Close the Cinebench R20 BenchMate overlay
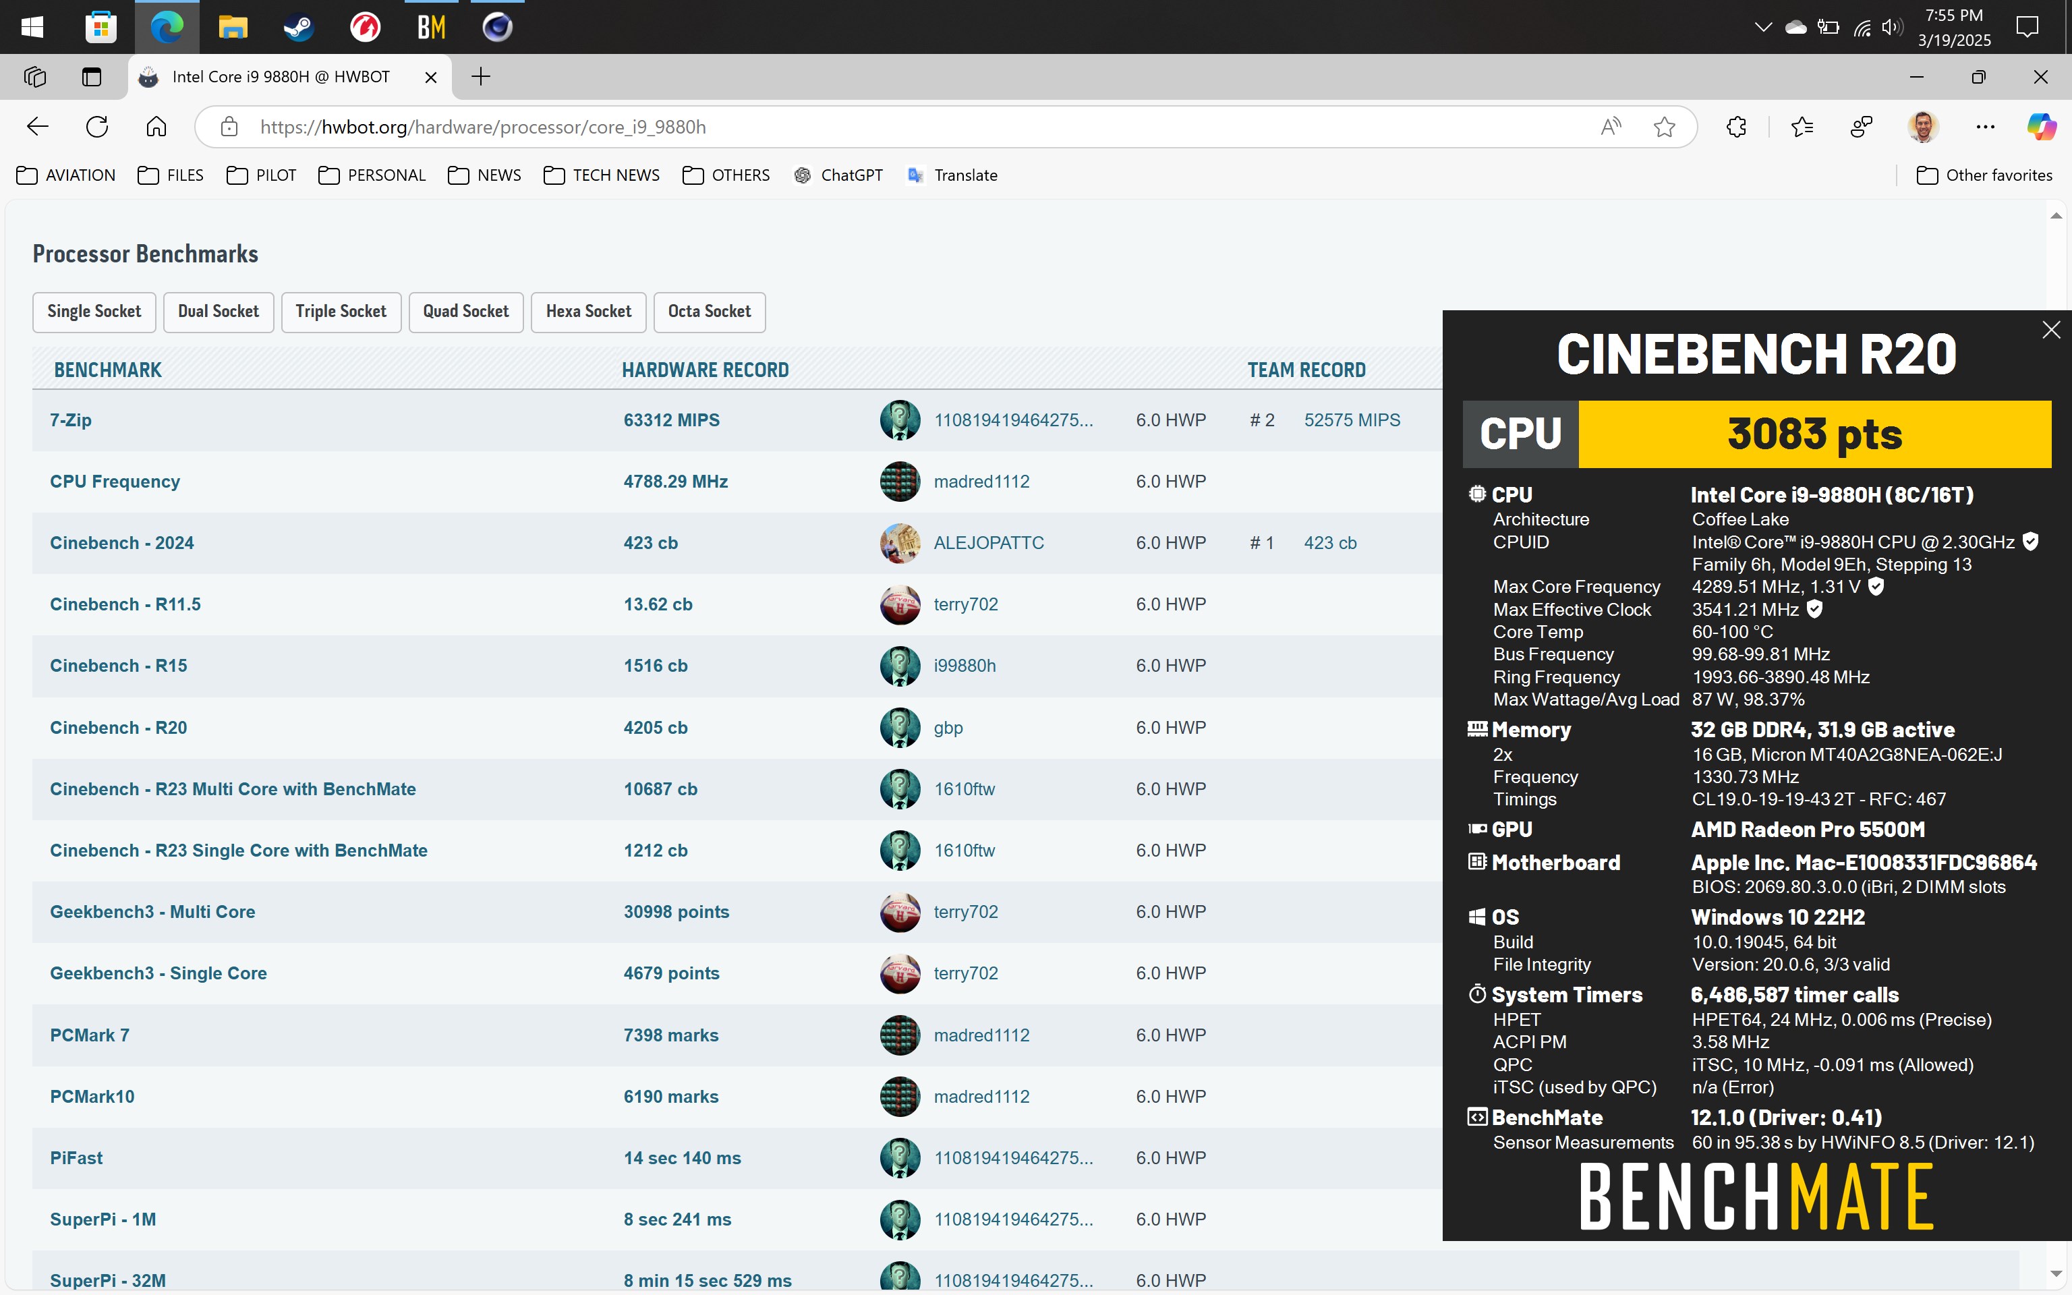Viewport: 2072px width, 1295px height. (2050, 330)
